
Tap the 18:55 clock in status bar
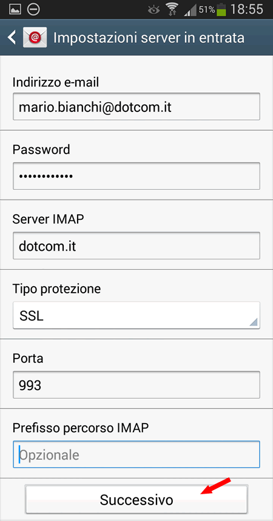tap(247, 10)
